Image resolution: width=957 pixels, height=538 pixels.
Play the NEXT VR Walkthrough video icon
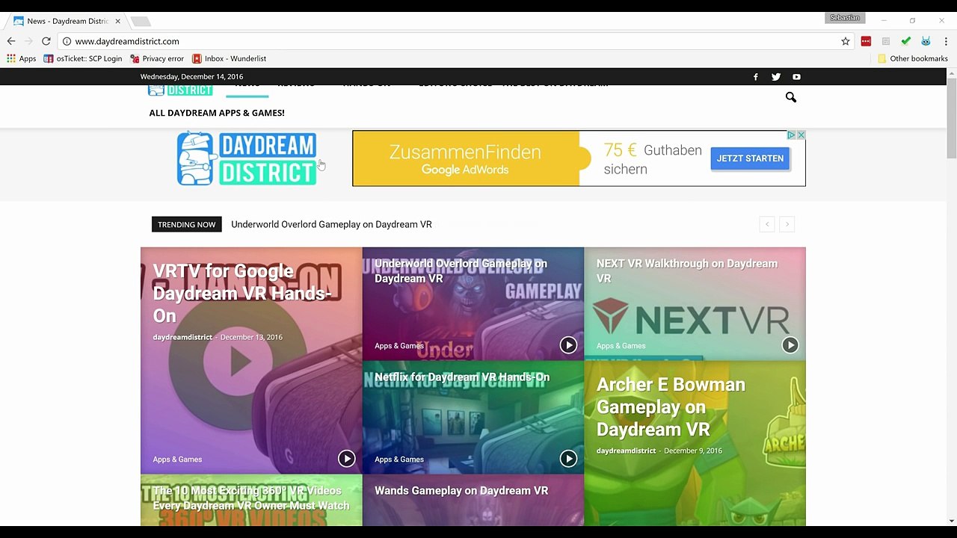point(790,344)
